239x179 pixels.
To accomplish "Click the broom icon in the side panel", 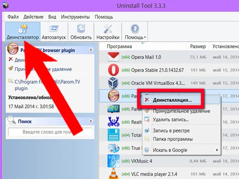I will (11, 69).
